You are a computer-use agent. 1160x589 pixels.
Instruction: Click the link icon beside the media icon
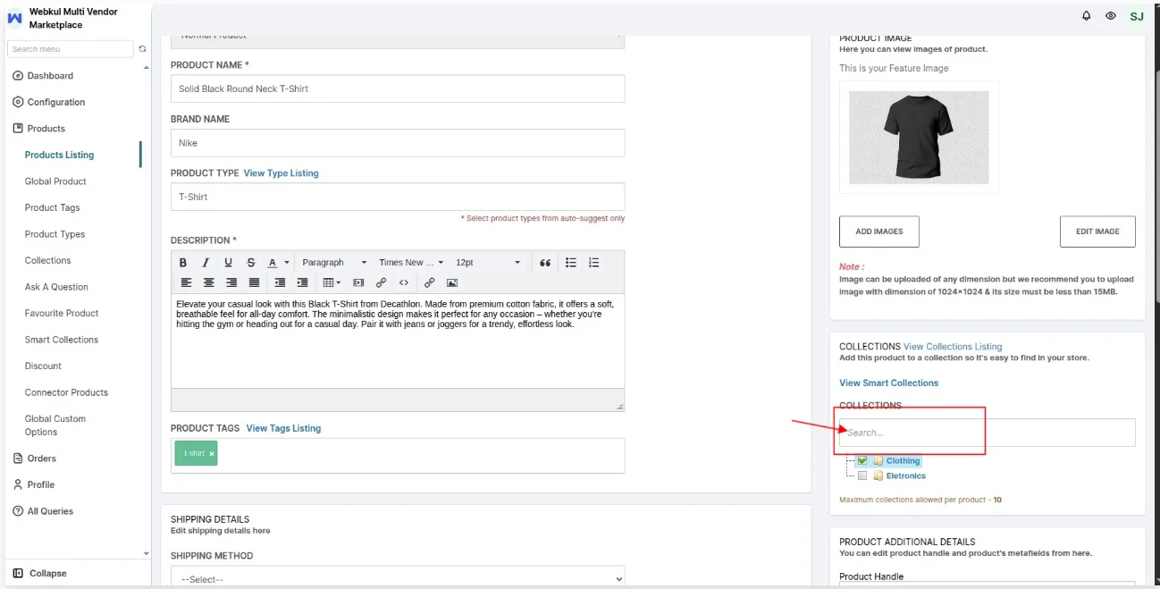pyautogui.click(x=381, y=282)
